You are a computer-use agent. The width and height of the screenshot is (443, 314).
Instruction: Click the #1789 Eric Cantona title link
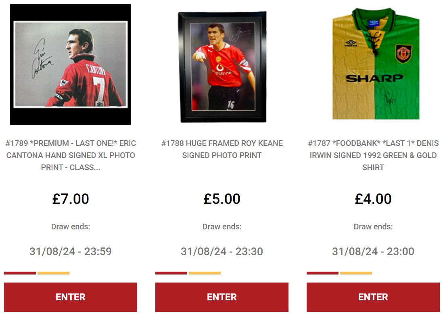(x=71, y=155)
